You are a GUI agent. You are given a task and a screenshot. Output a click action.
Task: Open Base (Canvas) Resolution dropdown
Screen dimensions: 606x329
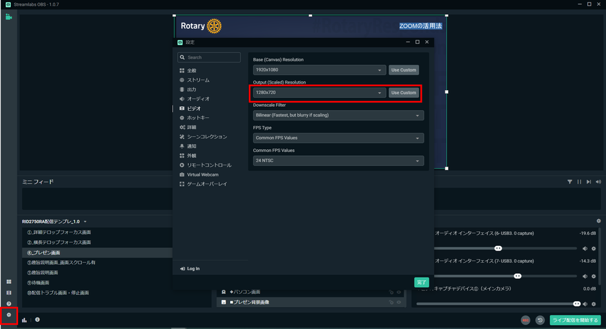319,70
